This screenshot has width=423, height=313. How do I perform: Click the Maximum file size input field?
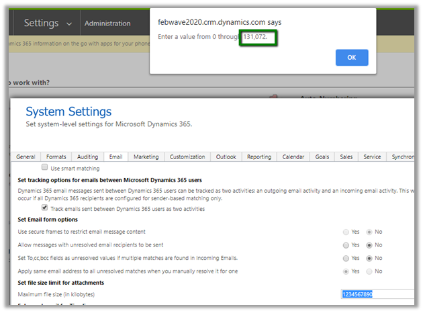pyautogui.click(x=376, y=294)
